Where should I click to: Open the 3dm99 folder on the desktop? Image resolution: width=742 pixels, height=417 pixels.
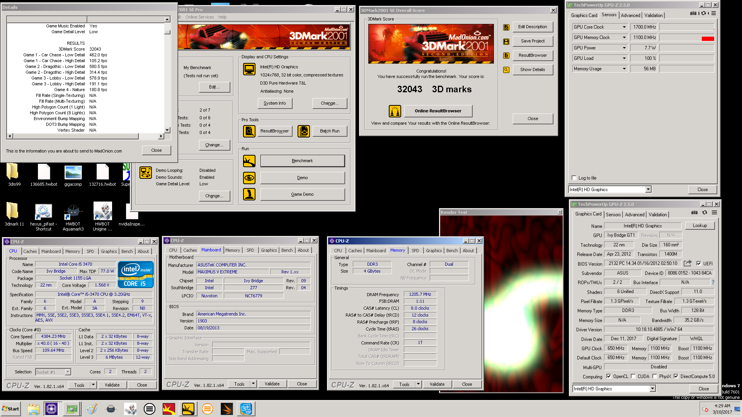coord(13,175)
